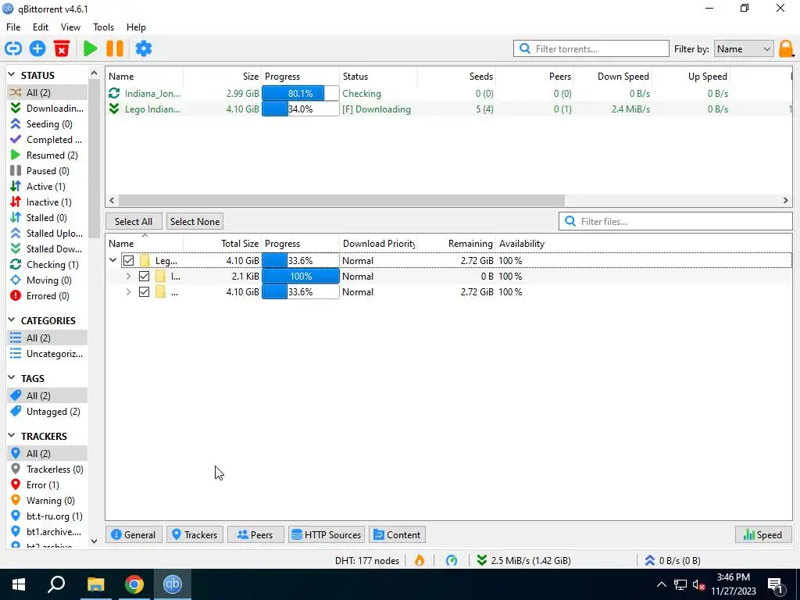Switch to the Peers tab
The height and width of the screenshot is (600, 800).
coord(255,534)
